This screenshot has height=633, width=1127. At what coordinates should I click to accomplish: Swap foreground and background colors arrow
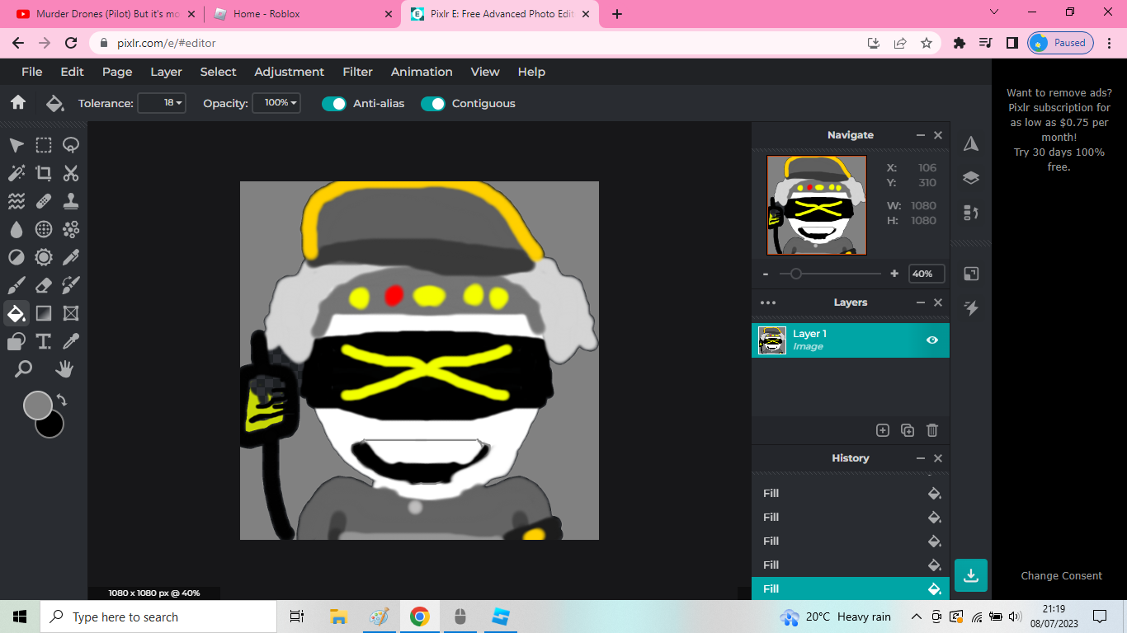click(x=62, y=400)
